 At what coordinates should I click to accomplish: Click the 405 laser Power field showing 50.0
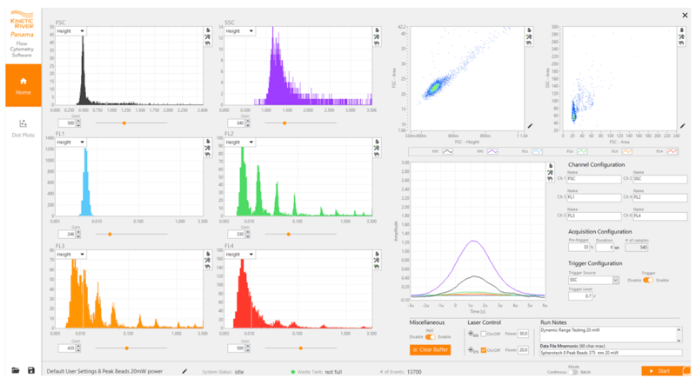tap(524, 334)
